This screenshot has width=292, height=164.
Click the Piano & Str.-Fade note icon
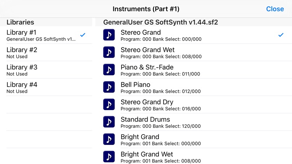click(x=109, y=70)
